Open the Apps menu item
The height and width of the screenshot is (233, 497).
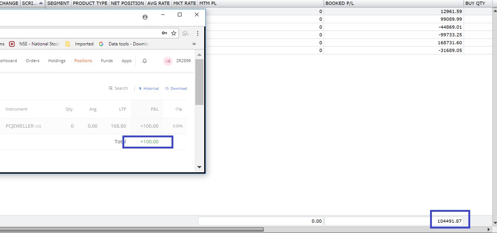point(126,61)
